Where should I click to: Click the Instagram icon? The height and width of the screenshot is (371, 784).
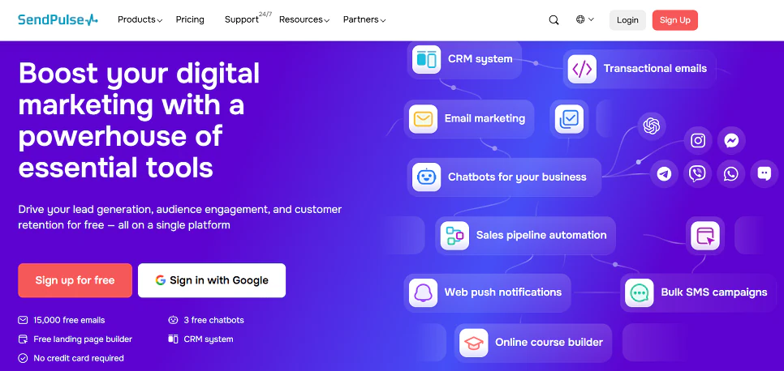698,141
